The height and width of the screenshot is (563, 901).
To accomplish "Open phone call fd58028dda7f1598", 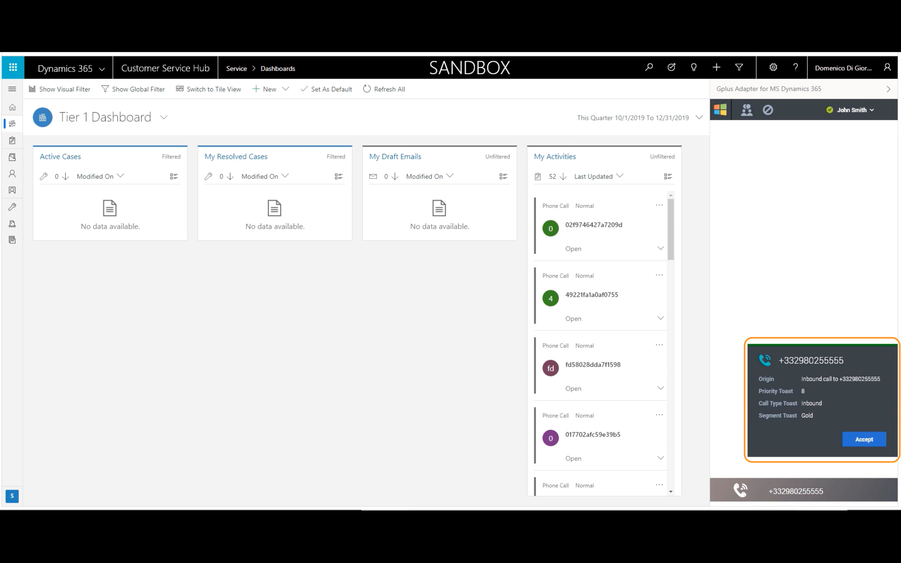I will 593,364.
